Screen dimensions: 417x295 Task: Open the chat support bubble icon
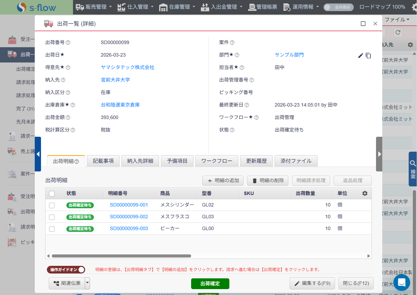tap(401, 283)
